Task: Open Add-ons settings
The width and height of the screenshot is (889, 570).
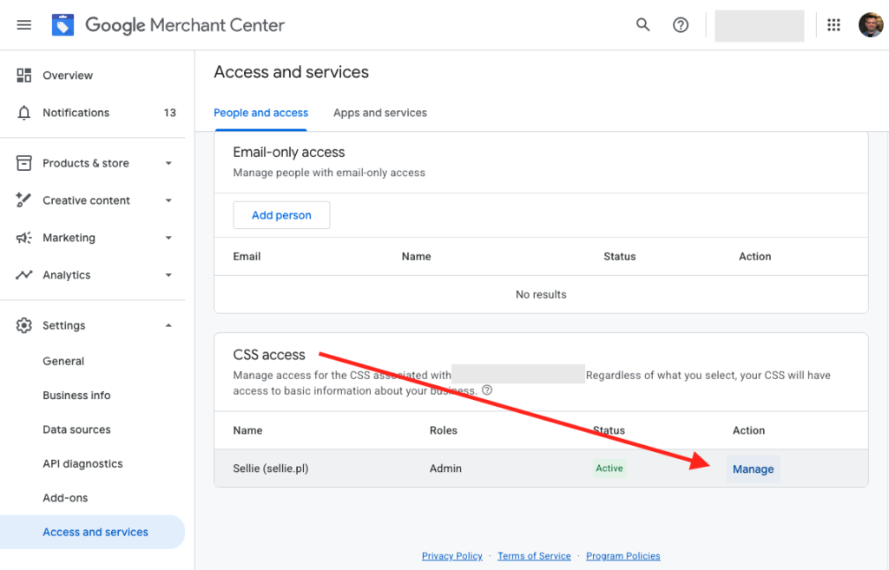Action: (65, 497)
